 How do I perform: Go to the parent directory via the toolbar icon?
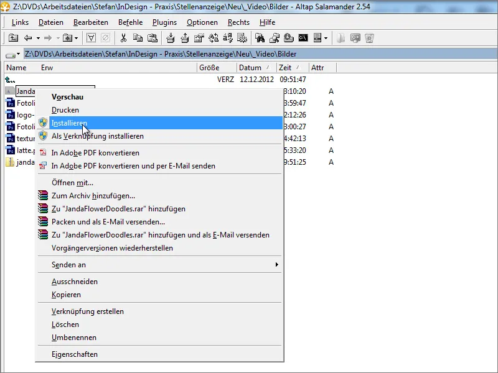point(13,38)
